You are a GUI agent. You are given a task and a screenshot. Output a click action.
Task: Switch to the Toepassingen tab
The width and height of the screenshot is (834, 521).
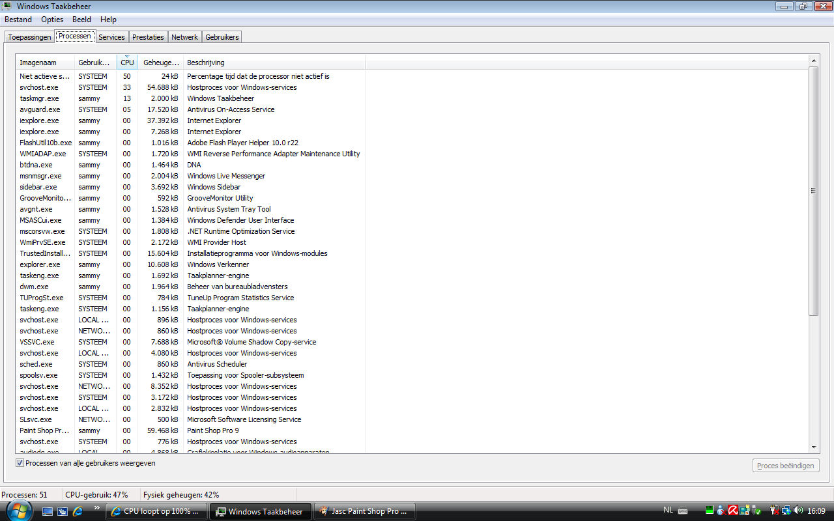[x=29, y=37]
